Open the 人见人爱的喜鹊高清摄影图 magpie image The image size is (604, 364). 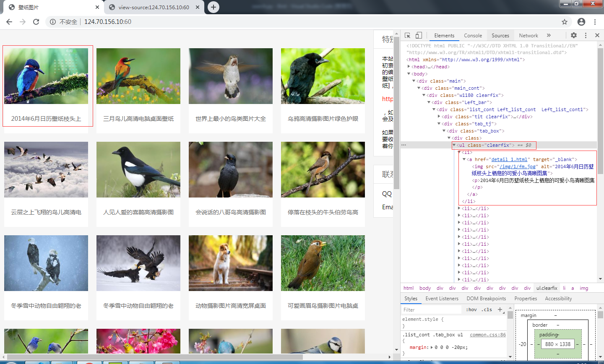click(x=138, y=169)
